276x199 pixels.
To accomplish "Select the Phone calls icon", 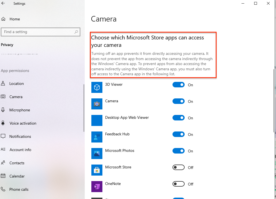I will pyautogui.click(x=3, y=189).
